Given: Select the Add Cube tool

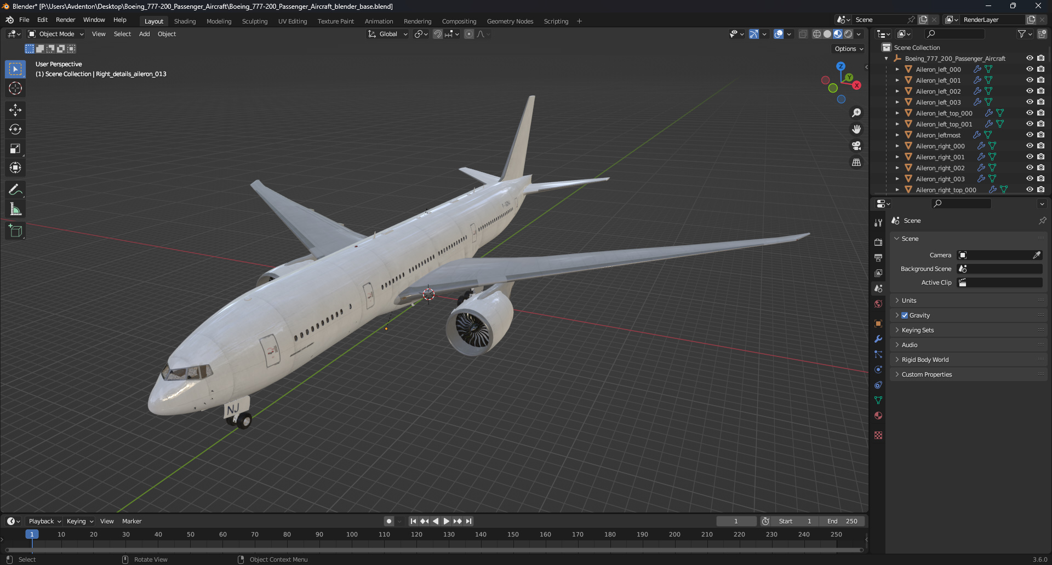Looking at the screenshot, I should (x=15, y=230).
